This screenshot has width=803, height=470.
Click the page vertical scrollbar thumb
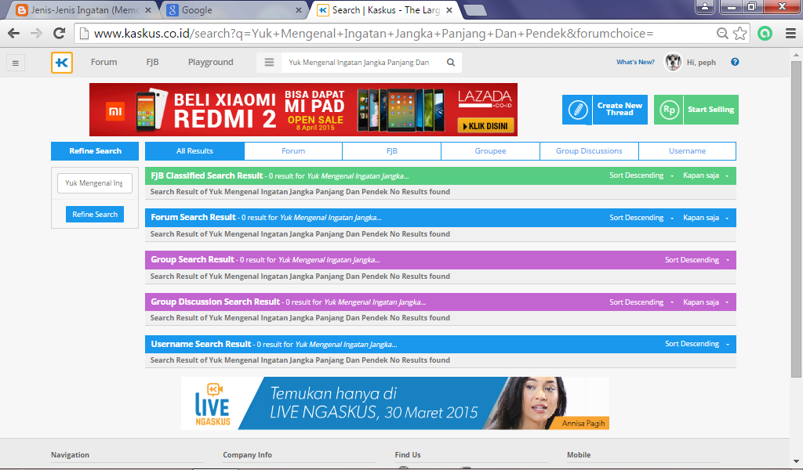point(796,220)
